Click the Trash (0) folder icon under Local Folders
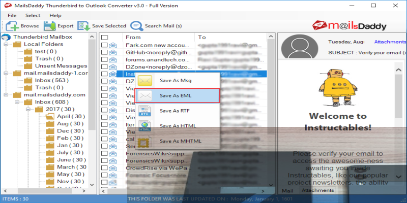The image size is (407, 203). [28, 59]
